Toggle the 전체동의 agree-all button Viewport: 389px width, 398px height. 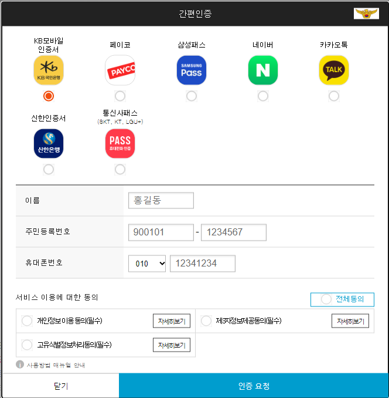tap(342, 299)
